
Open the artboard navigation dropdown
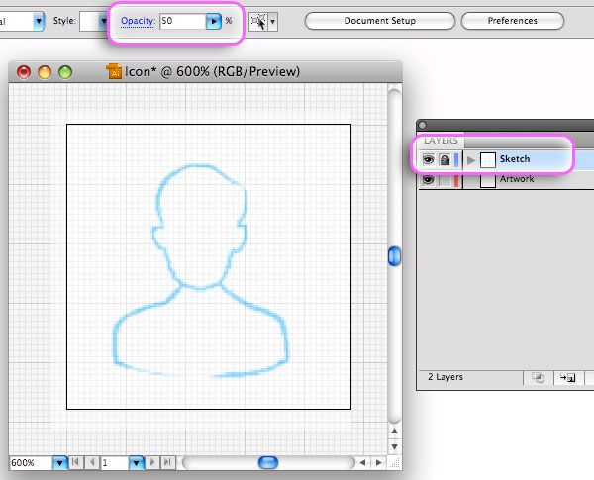coord(137,462)
